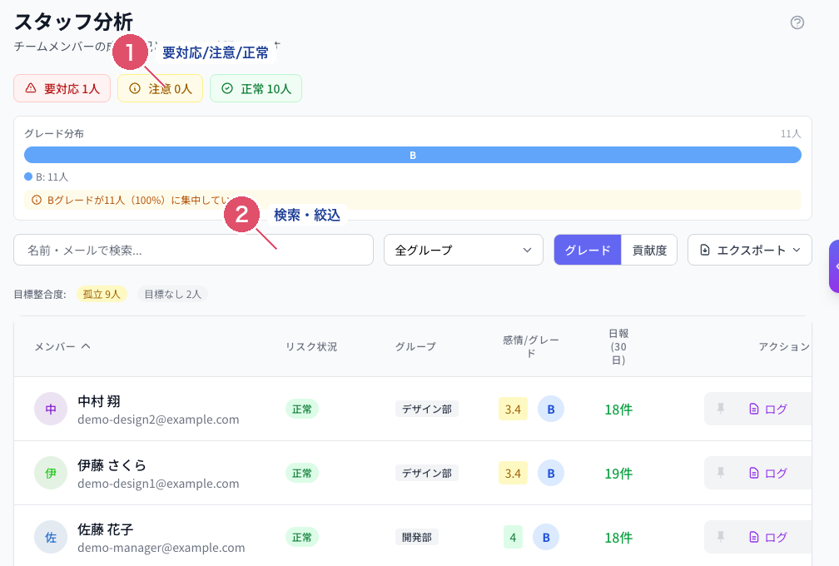The image size is (839, 566).
Task: Click B grade badge for 伊藤 さくら
Action: (551, 474)
